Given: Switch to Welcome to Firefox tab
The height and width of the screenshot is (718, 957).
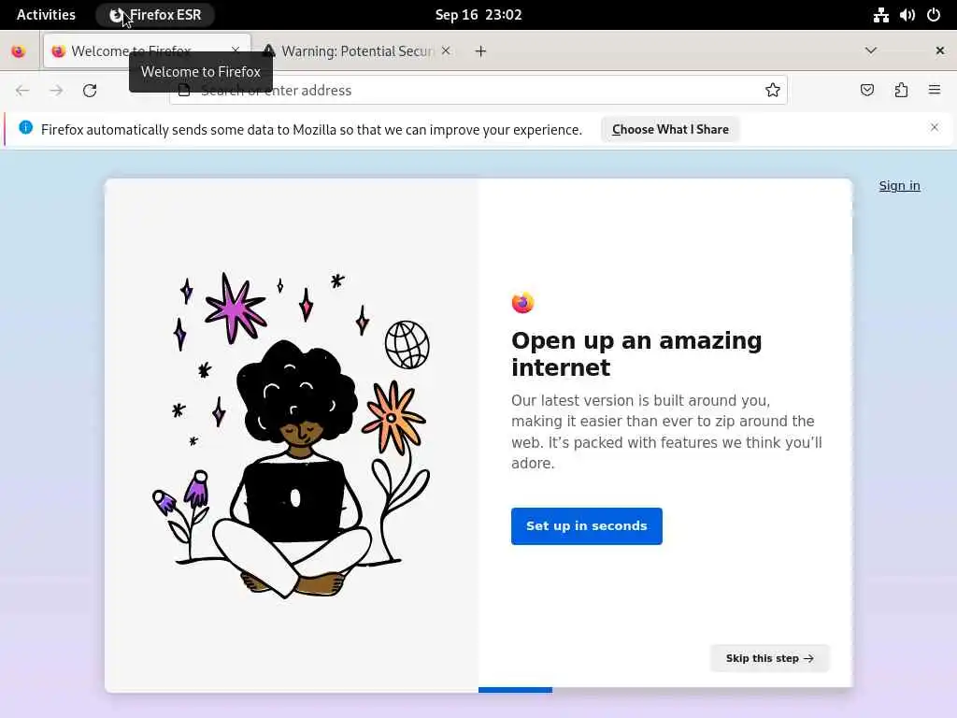Looking at the screenshot, I should [147, 51].
